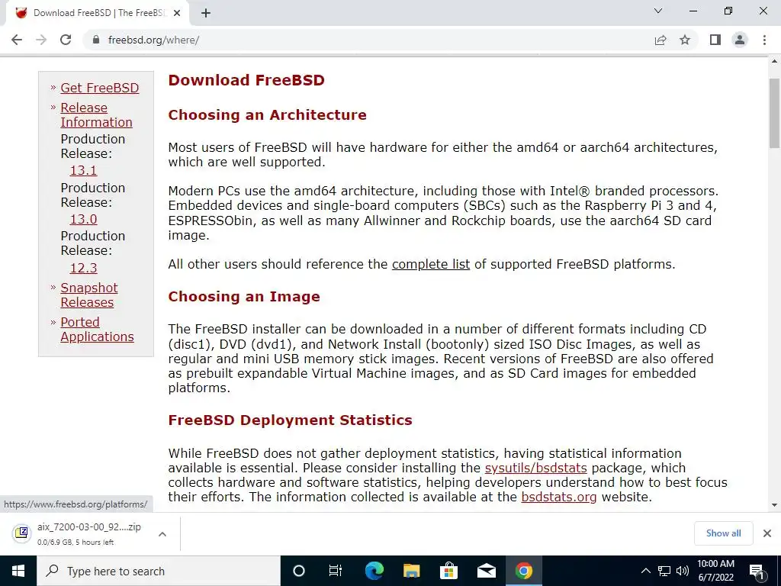
Task: Open 13.0 production release link
Action: 83,219
